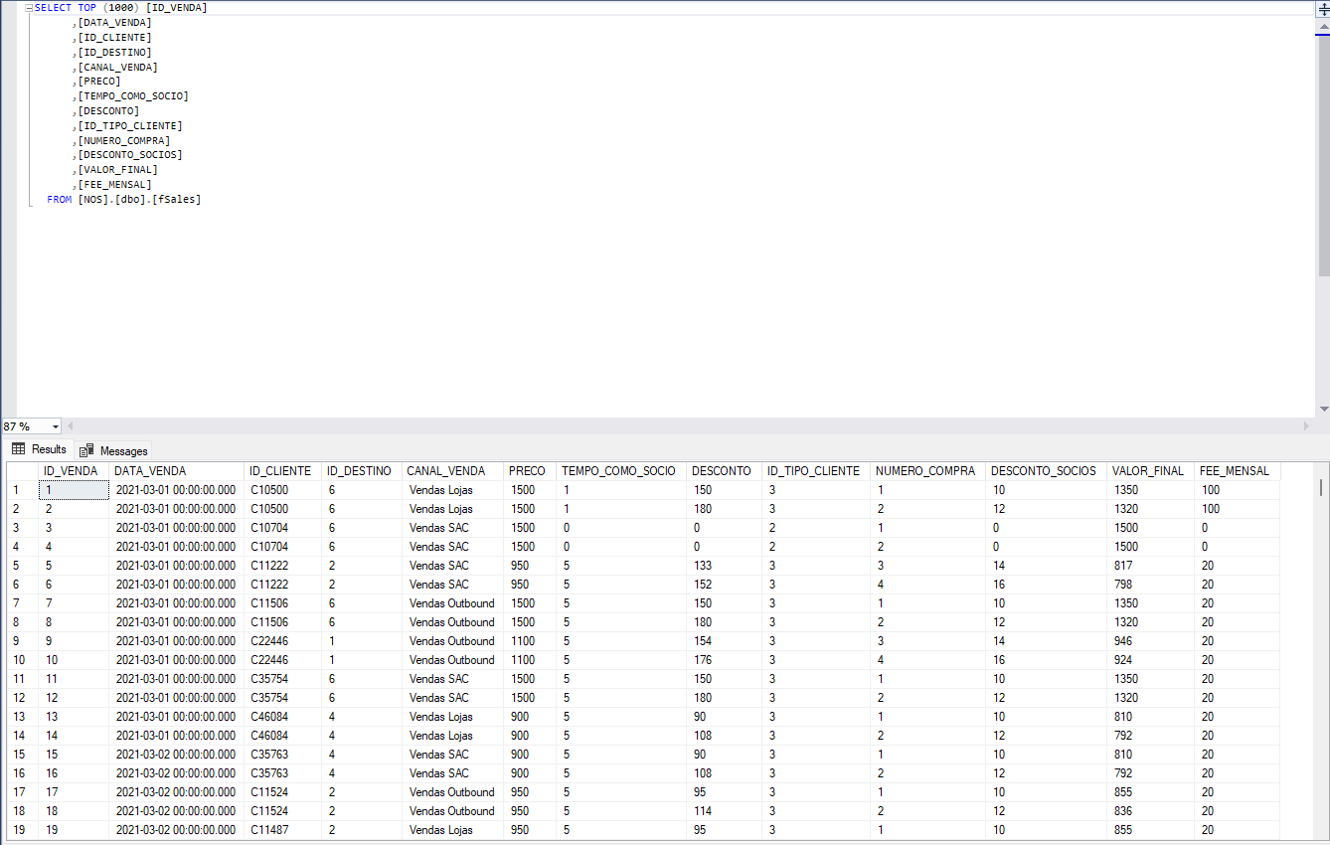The height and width of the screenshot is (845, 1330).
Task: Select the ID_DESTINO column header
Action: (x=362, y=471)
